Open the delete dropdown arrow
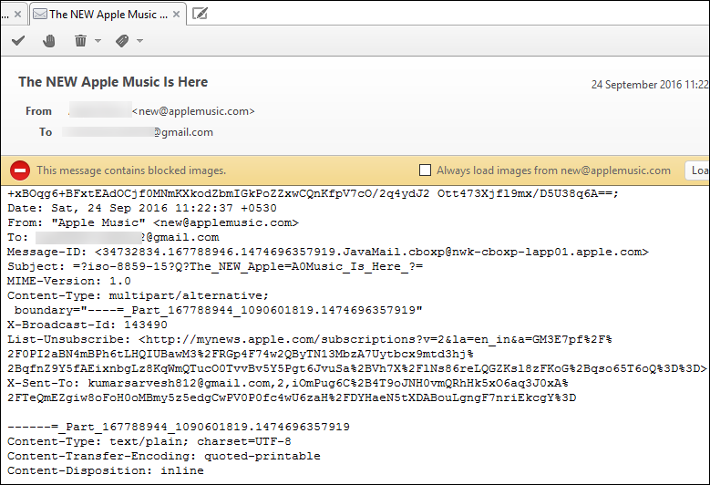710x485 pixels. pyautogui.click(x=98, y=41)
